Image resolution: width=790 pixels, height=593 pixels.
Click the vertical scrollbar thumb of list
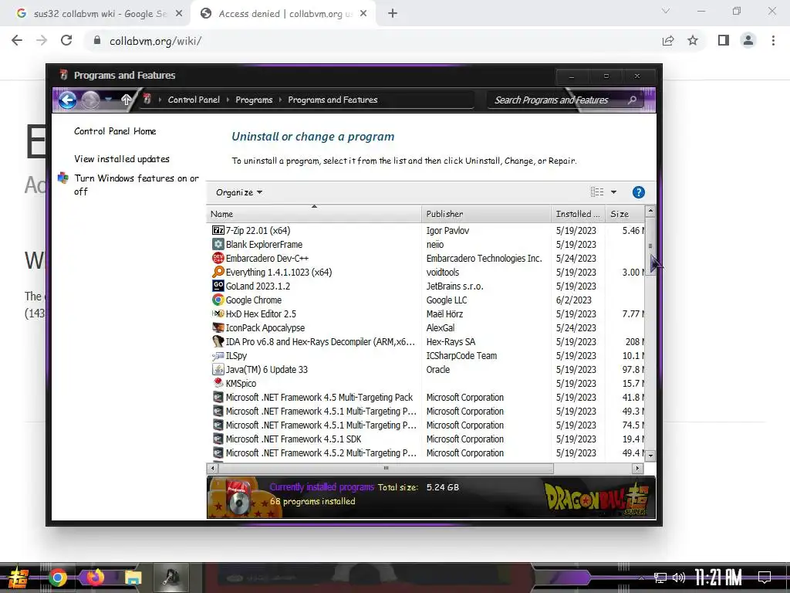tap(650, 246)
